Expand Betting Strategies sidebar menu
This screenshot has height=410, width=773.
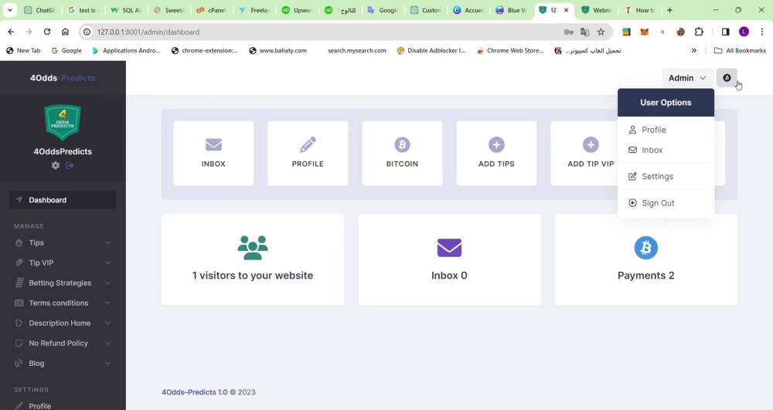(63, 283)
